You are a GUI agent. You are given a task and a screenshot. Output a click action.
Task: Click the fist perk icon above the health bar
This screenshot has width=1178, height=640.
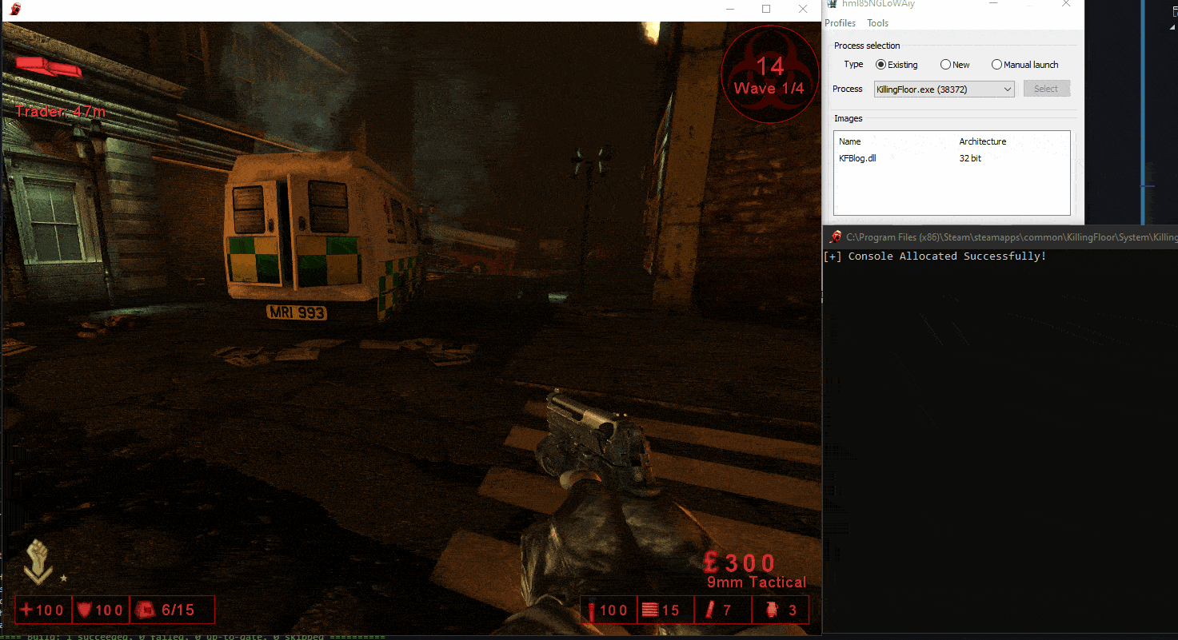(37, 561)
